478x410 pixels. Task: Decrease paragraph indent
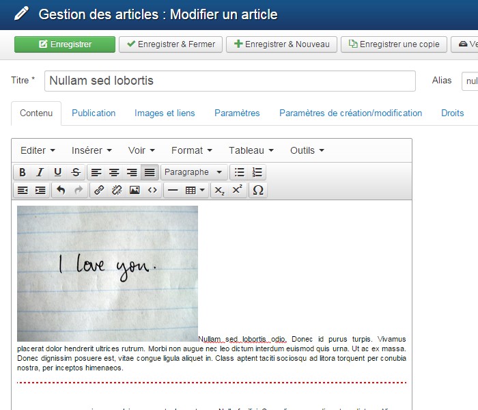(23, 191)
